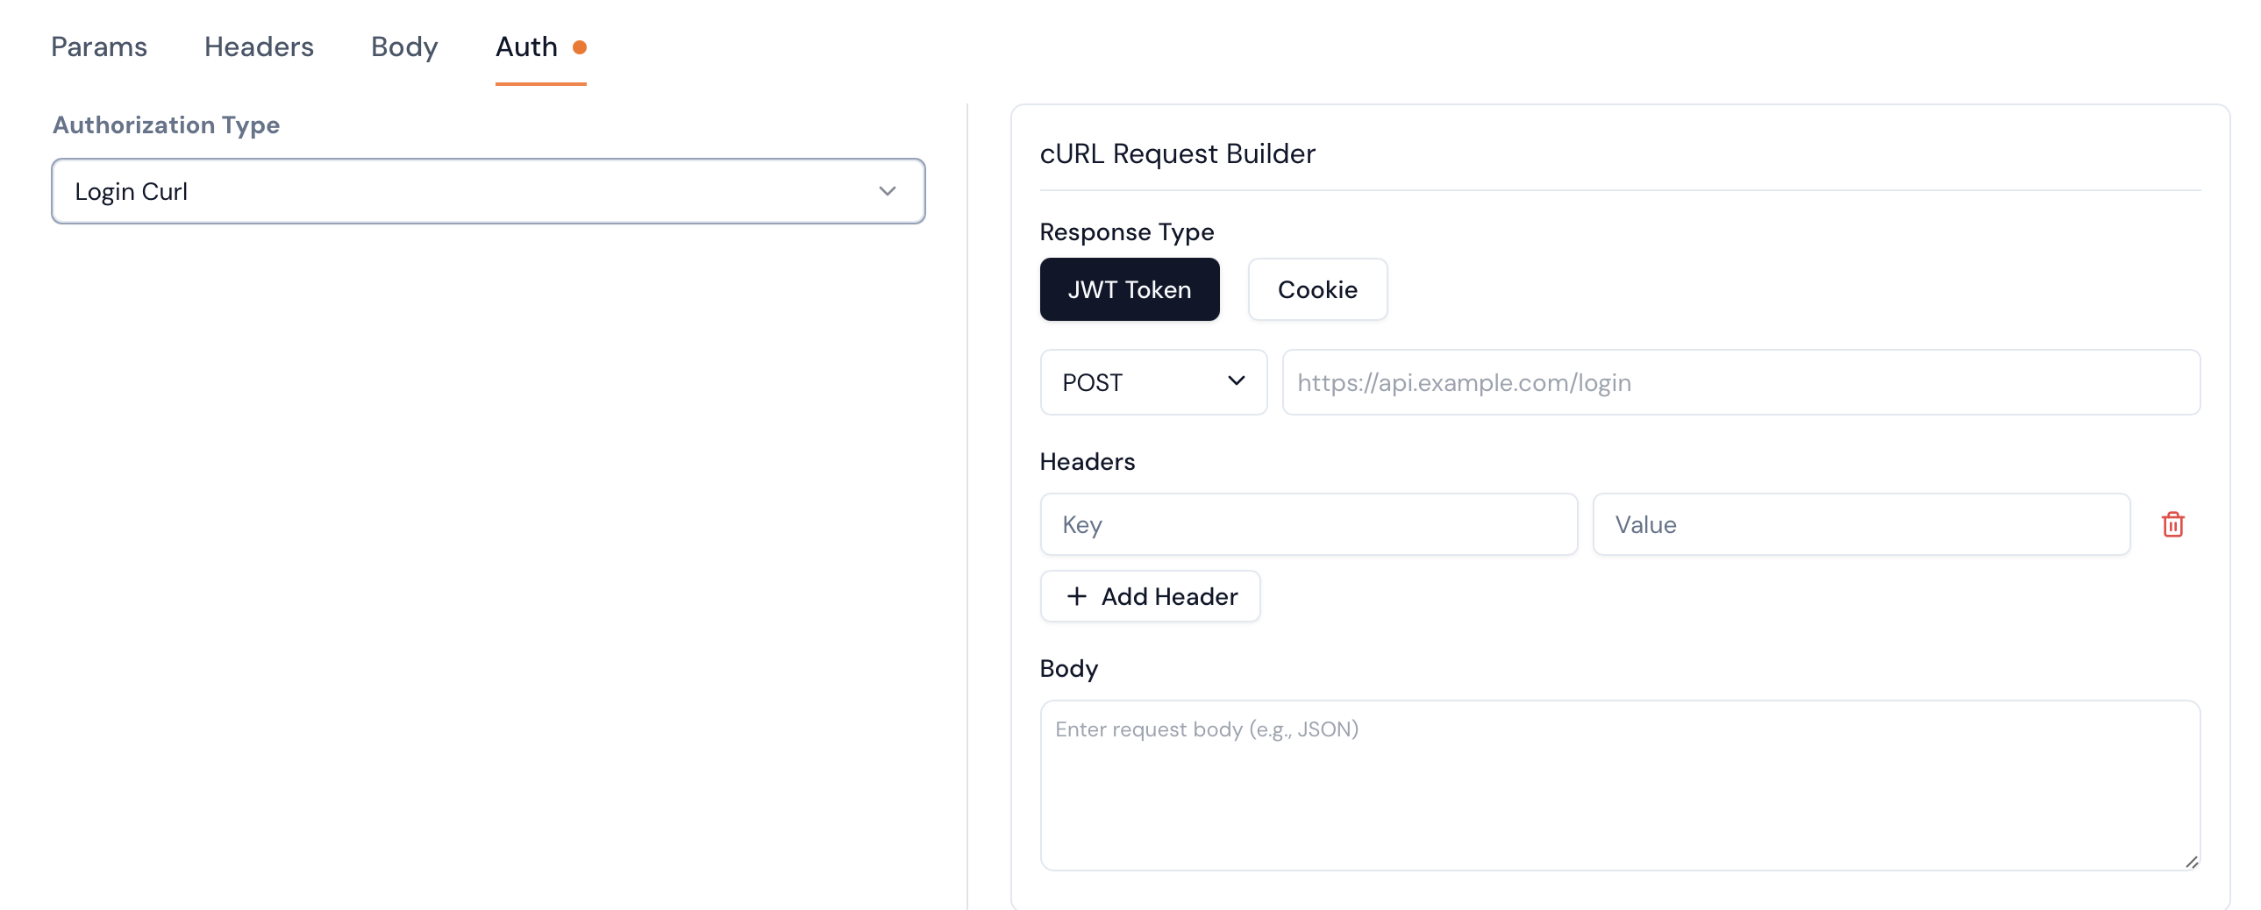This screenshot has height=910, width=2261.
Task: Go to the Body tab
Action: pos(403,47)
